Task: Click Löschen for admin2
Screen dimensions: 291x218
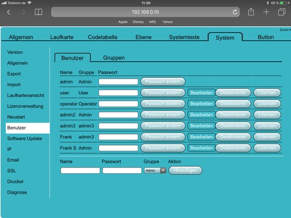Action: tap(267, 115)
